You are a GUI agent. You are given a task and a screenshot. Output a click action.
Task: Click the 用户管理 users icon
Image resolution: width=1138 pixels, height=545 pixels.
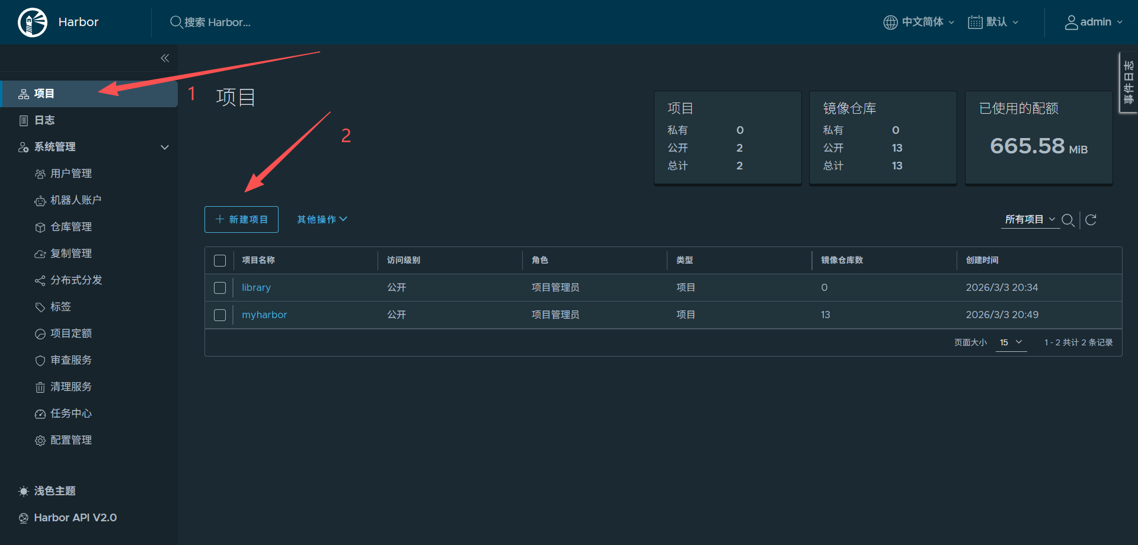[x=40, y=174]
